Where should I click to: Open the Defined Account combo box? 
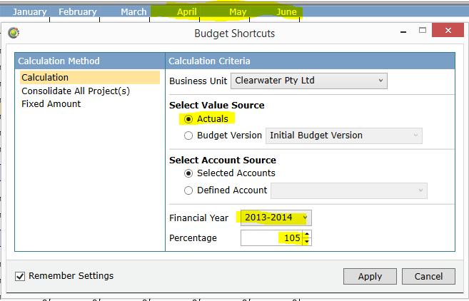(349, 190)
